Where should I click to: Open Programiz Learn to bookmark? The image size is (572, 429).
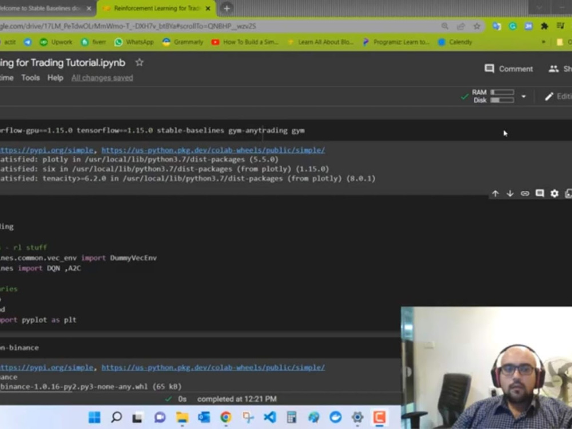[x=396, y=42]
